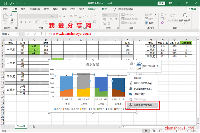Switch to the Formulas tab
Image resolution: width=200 pixels, height=133 pixels.
click(46, 9)
